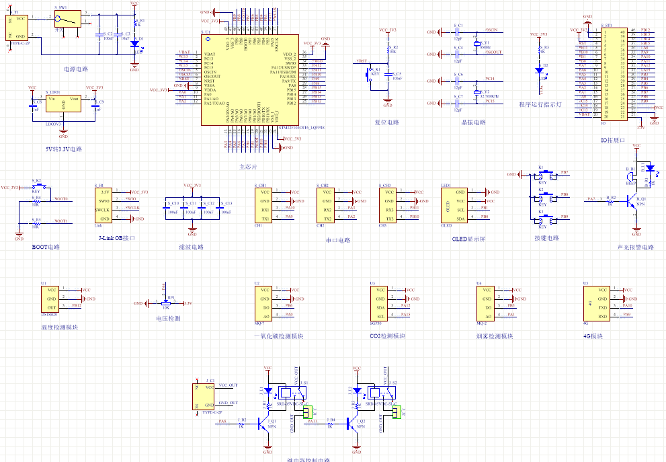Click the '烟雾检测模块' label
Image resolution: width=666 pixels, height=462 pixels.
click(x=495, y=336)
